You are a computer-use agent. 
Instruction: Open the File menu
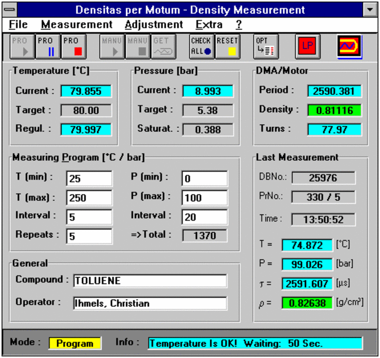18,24
